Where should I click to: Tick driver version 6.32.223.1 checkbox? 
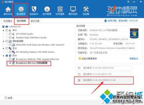click(x=79, y=68)
